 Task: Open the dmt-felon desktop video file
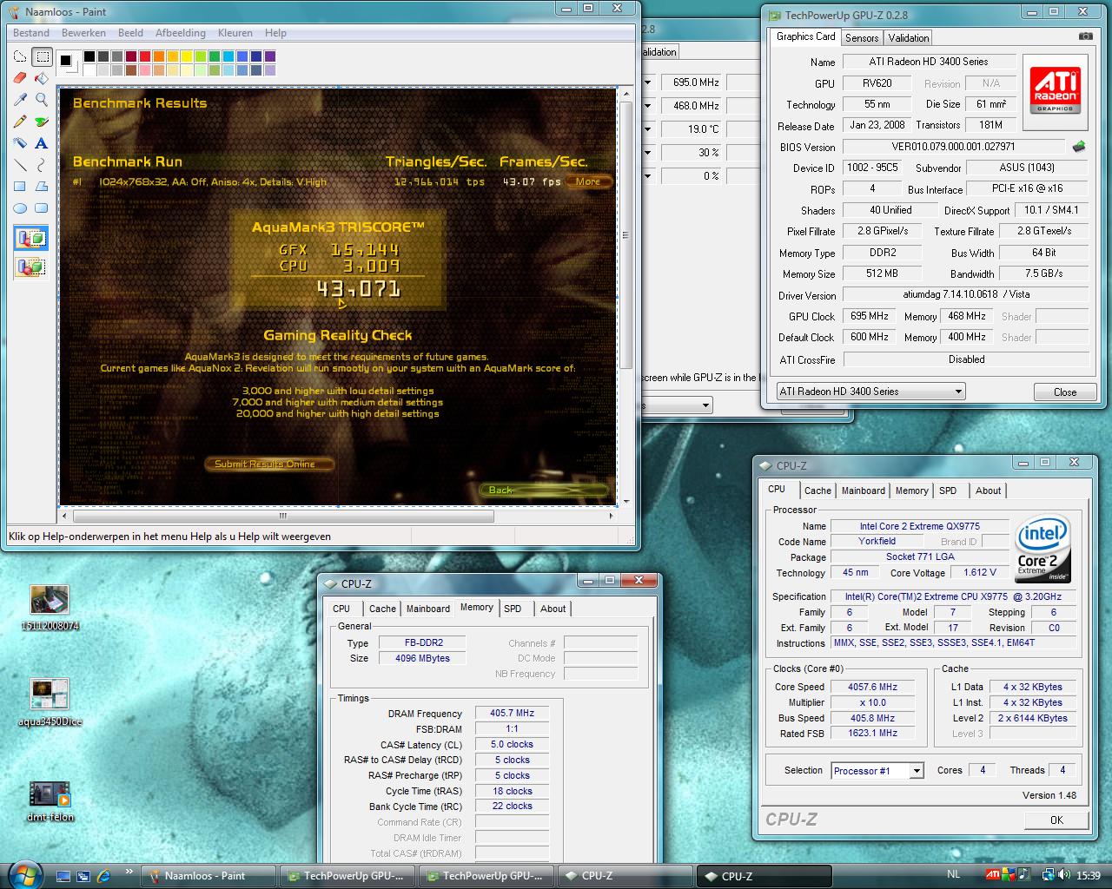click(50, 800)
